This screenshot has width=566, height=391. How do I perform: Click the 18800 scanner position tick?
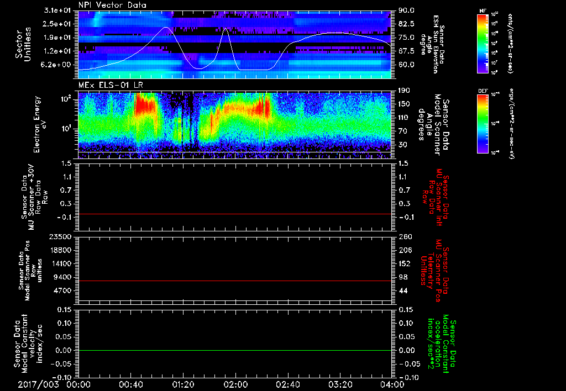coord(60,250)
